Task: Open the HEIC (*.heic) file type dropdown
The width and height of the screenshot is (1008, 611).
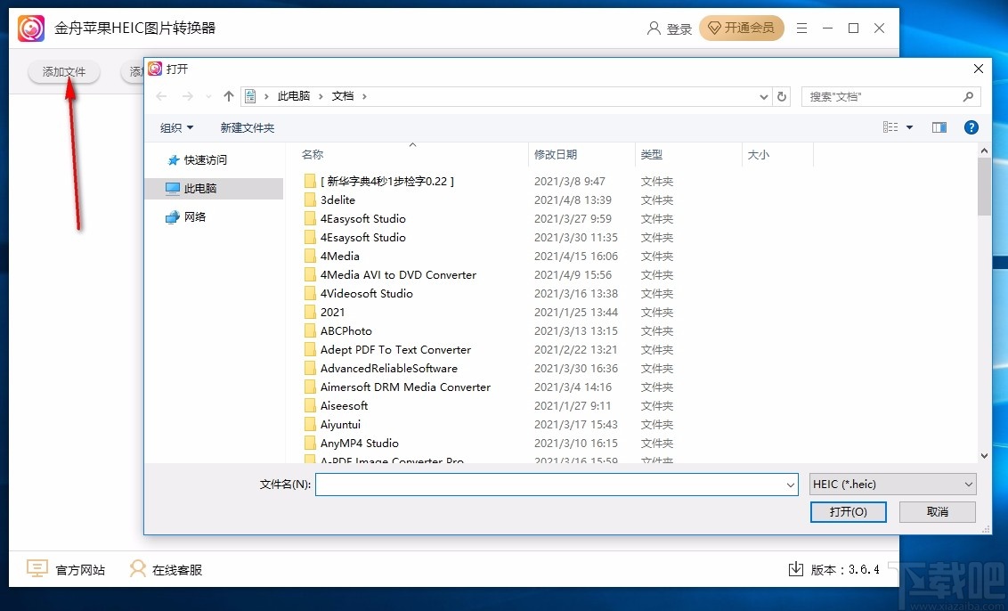Action: 891,484
